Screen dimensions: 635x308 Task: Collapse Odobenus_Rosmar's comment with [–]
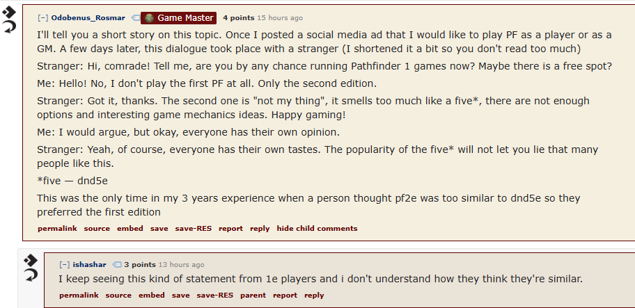(x=42, y=18)
